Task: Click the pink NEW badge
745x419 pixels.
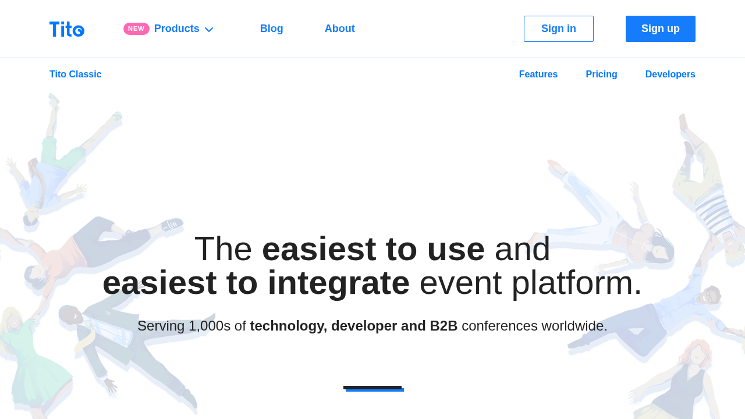Action: point(136,29)
